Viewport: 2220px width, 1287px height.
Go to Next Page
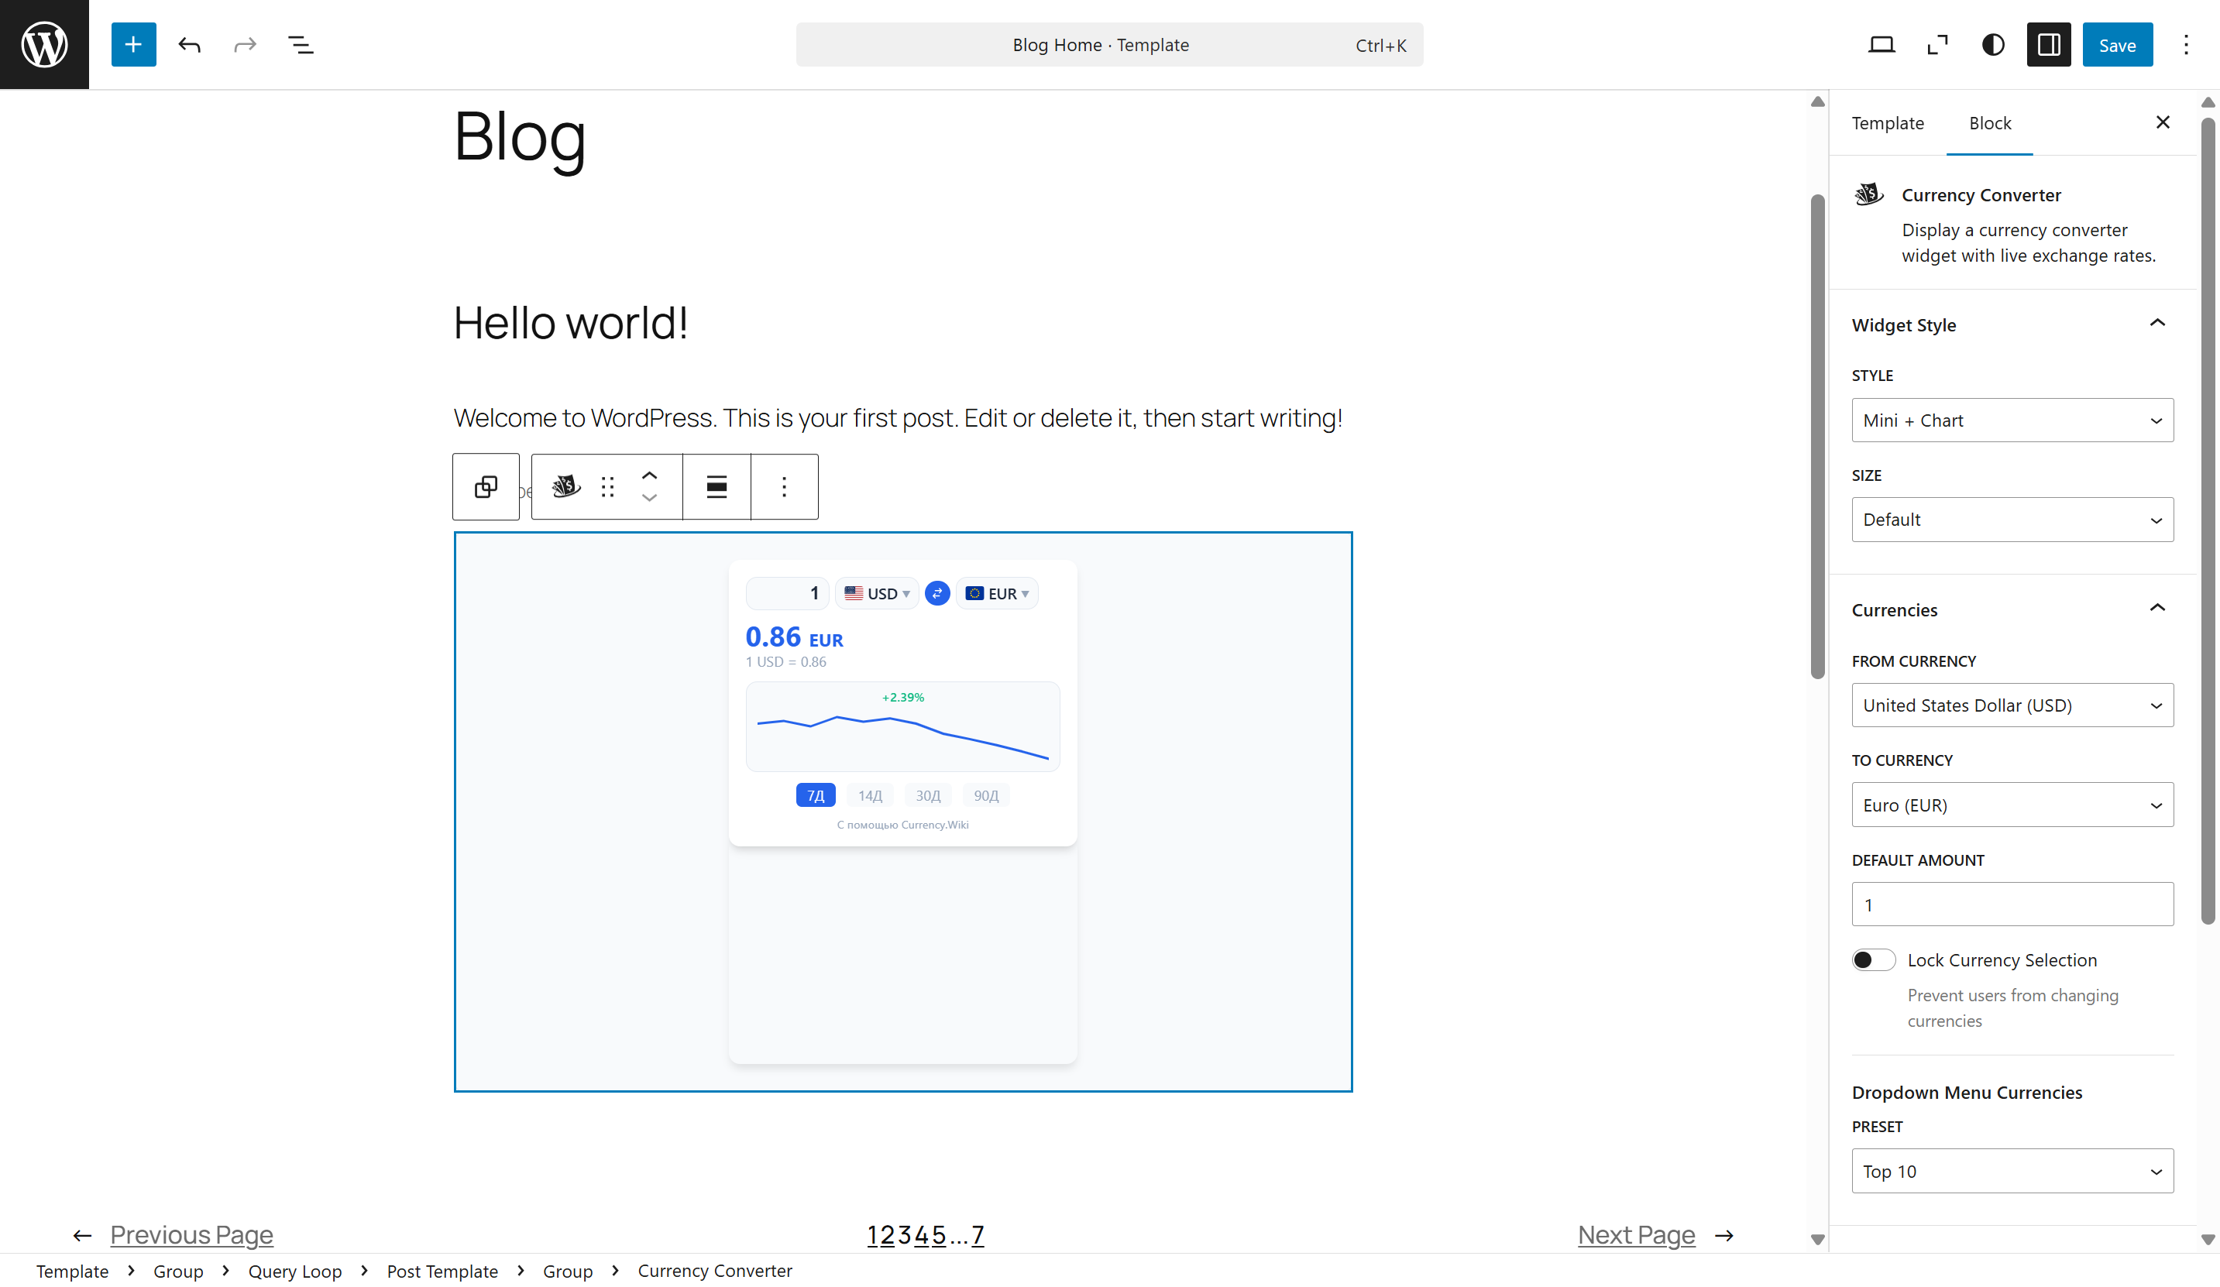point(1636,1234)
